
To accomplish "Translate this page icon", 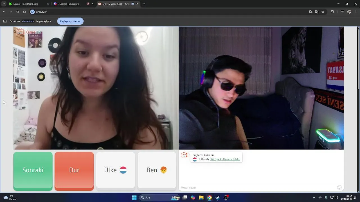I will coord(317,12).
